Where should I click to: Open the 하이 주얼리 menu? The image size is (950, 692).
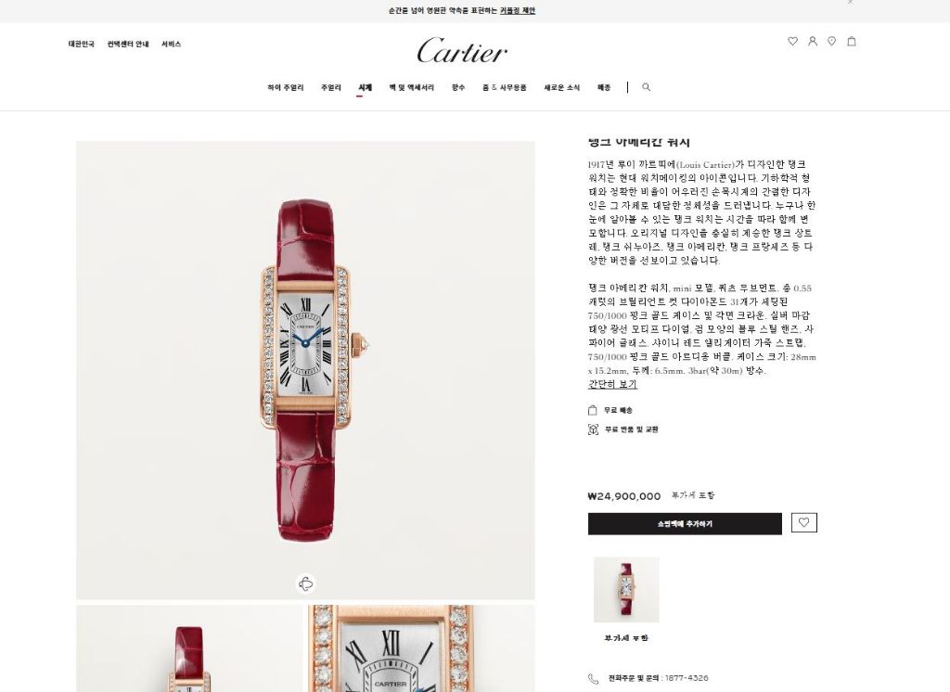(286, 88)
